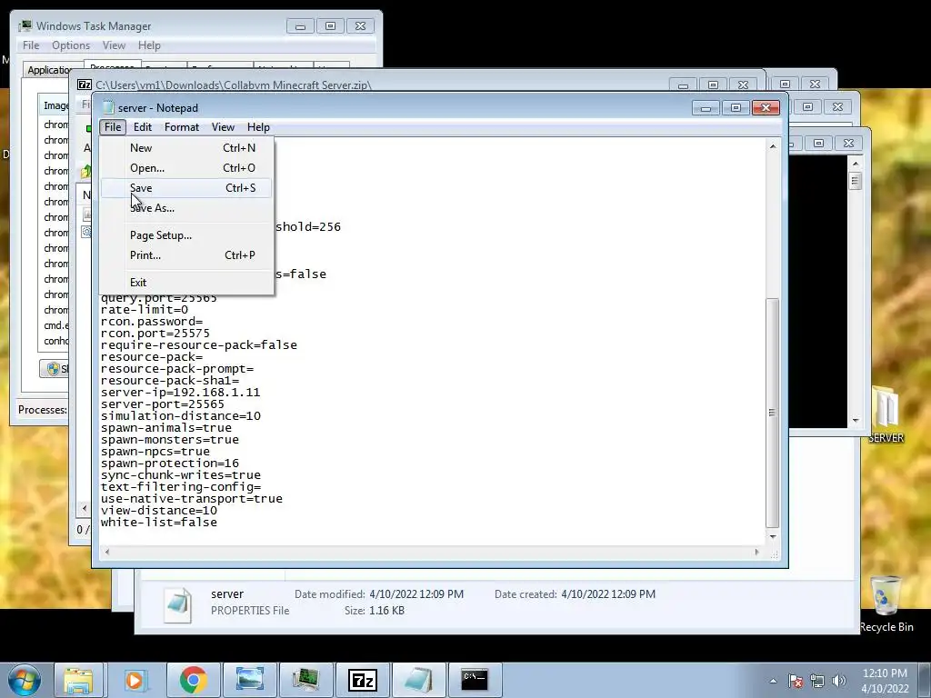This screenshot has height=698, width=931.
Task: Open Notepad's View menu
Action: point(223,127)
